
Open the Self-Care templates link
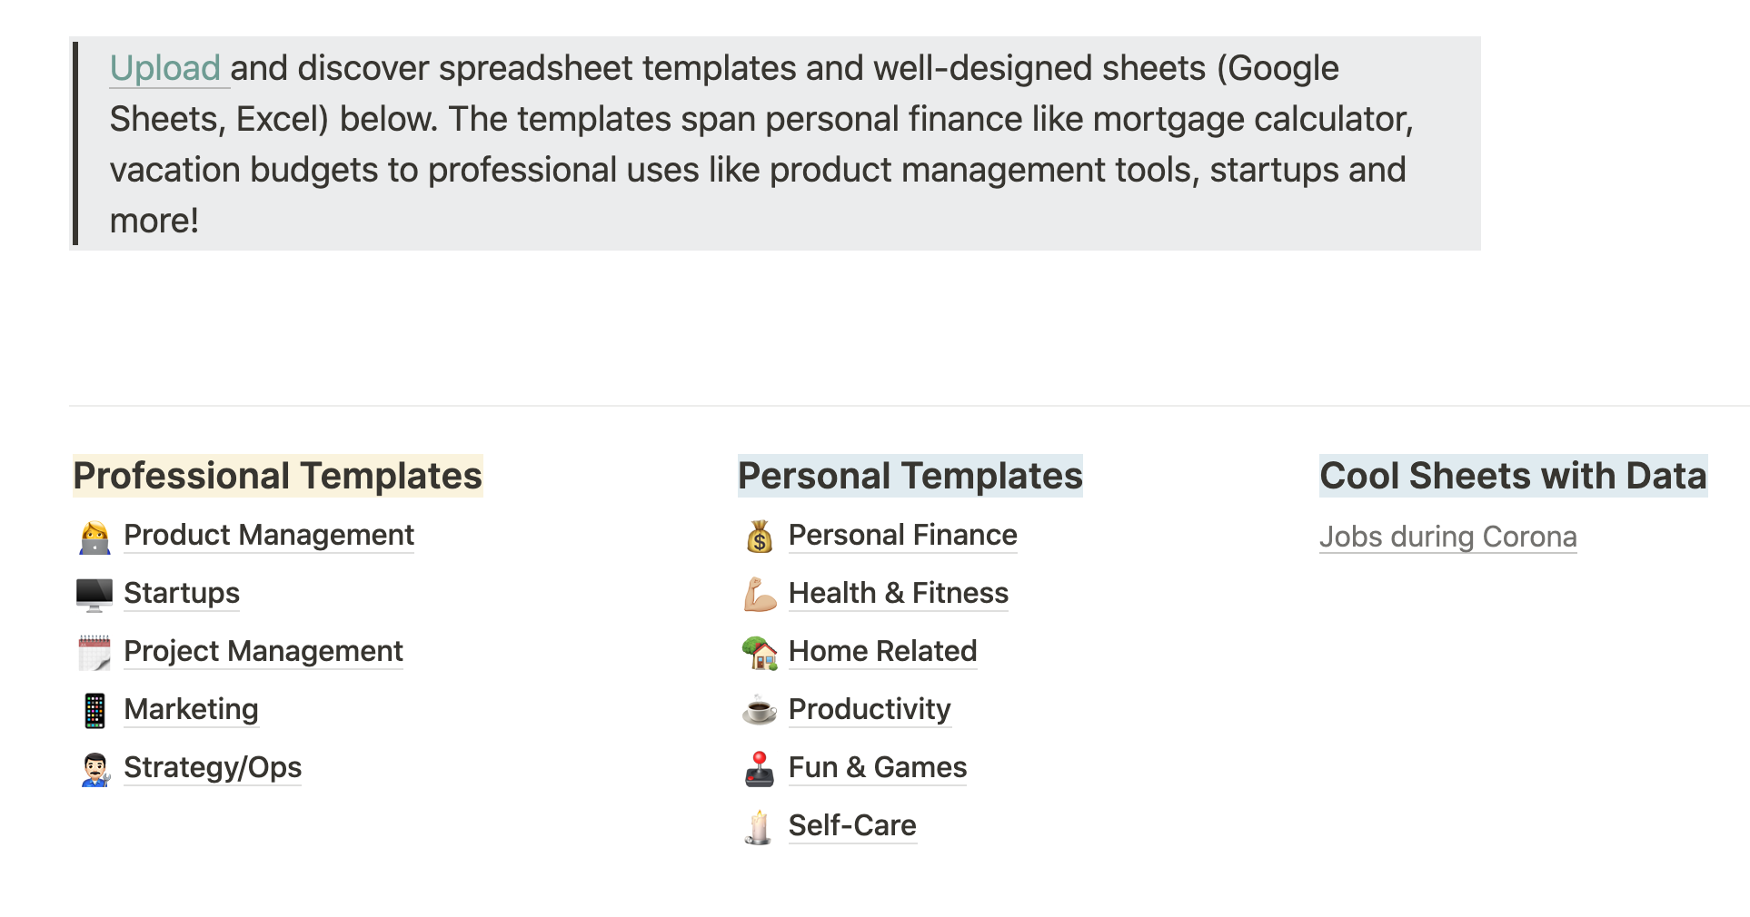pos(852,826)
